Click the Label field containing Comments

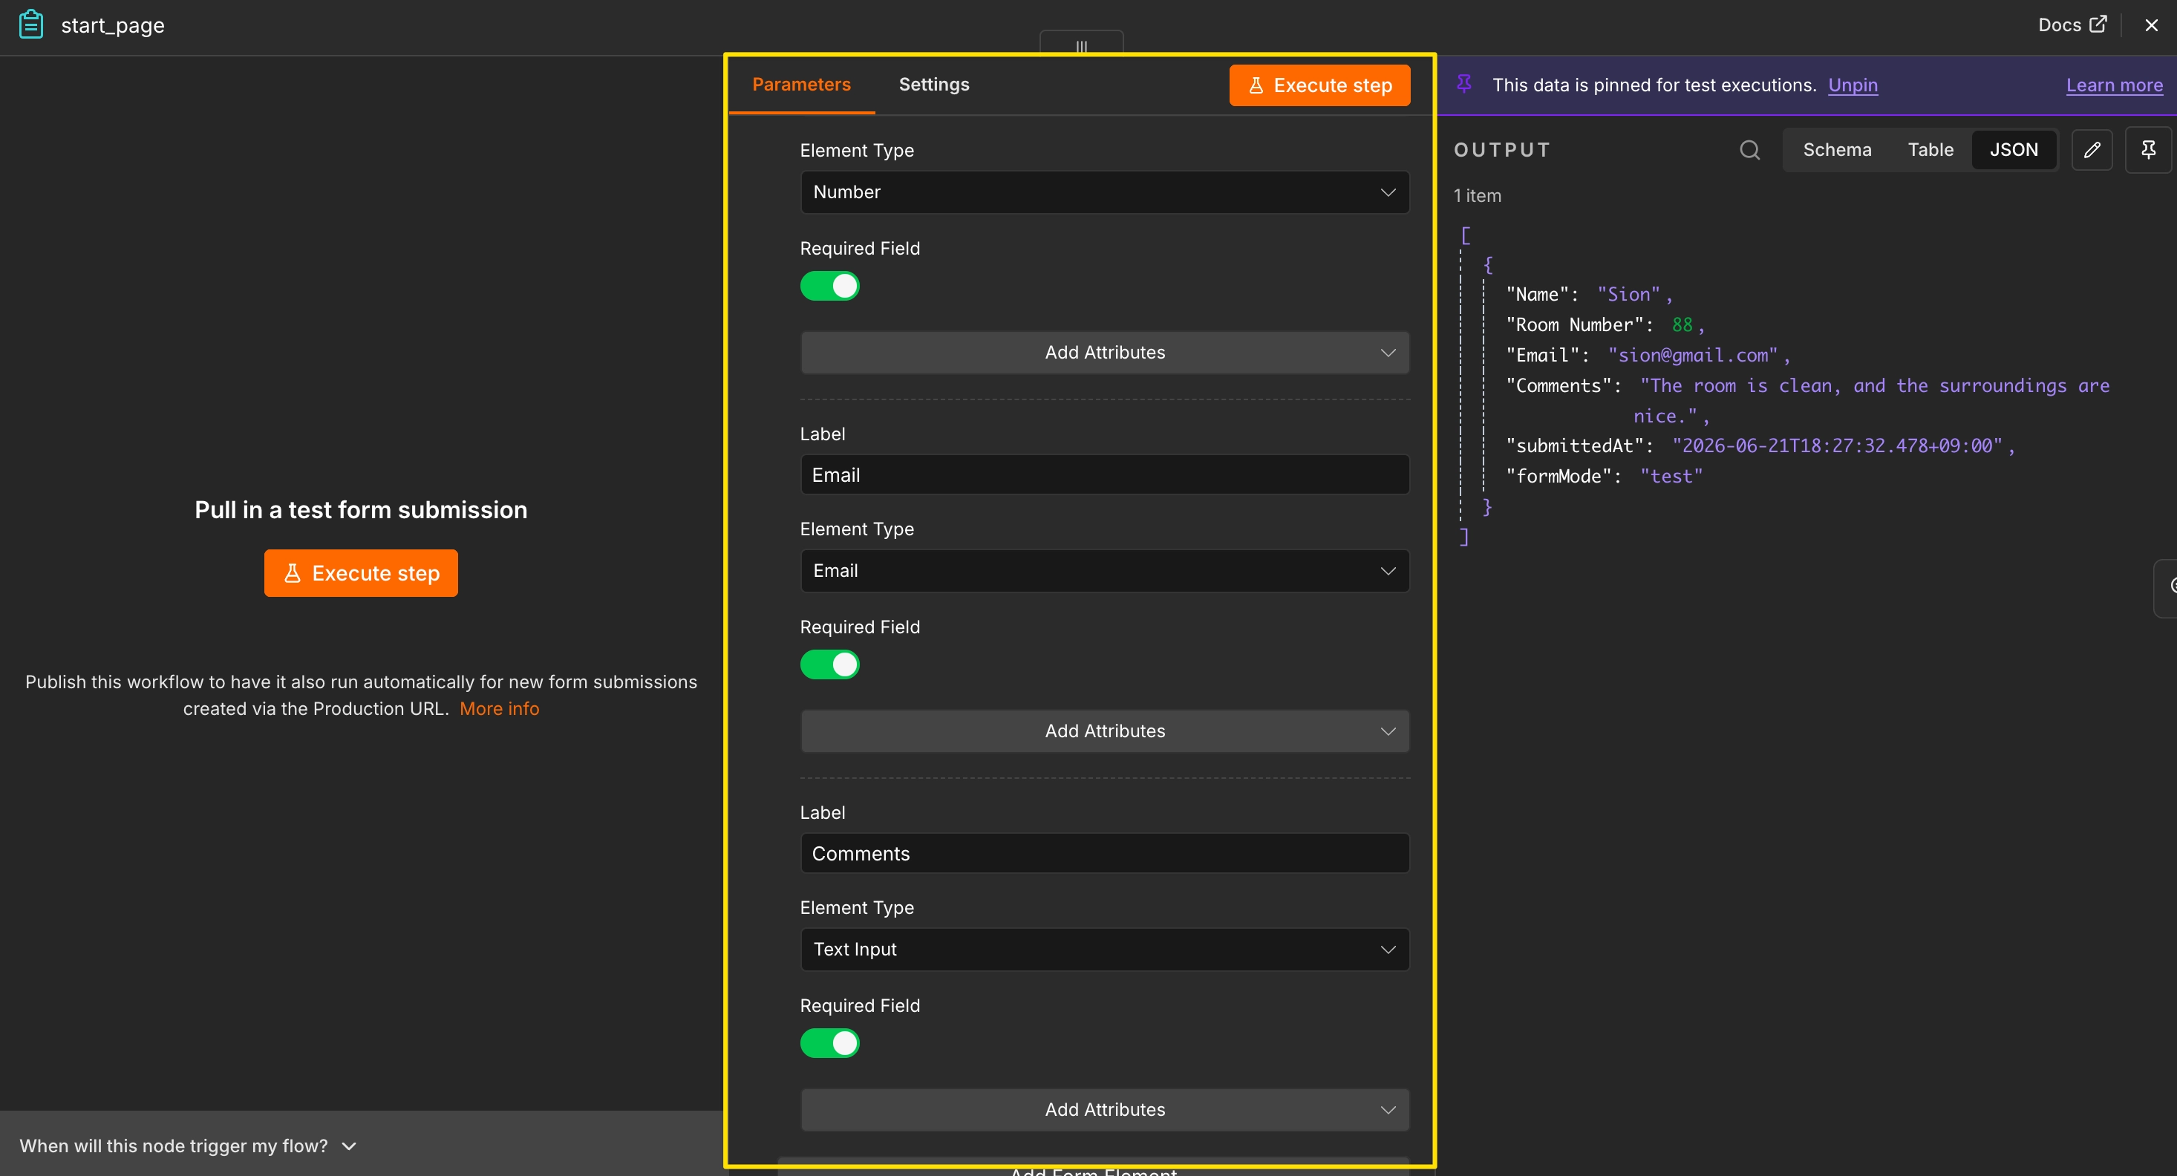coord(1105,853)
